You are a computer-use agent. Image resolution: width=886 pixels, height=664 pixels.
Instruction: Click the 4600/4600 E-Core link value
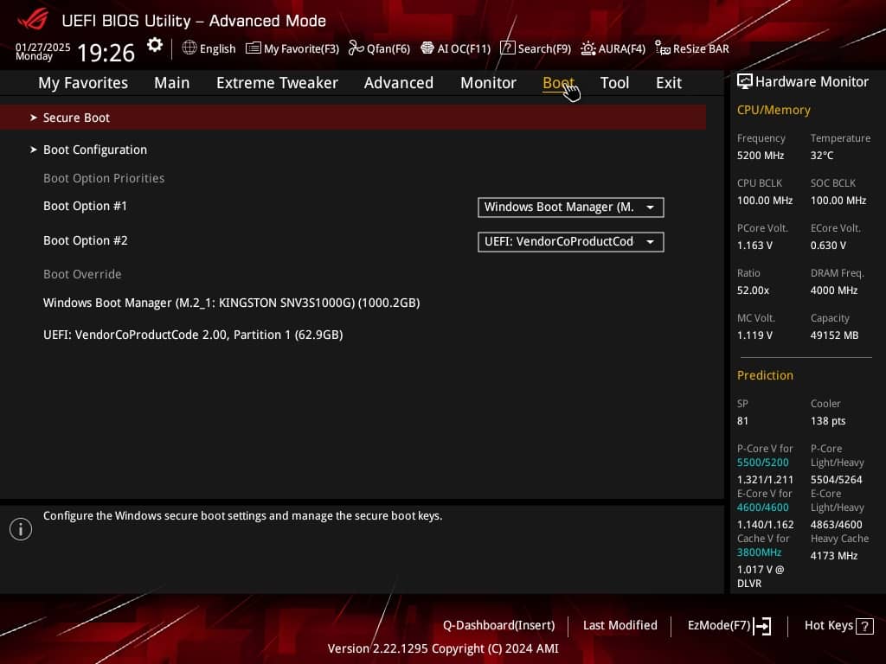(x=762, y=508)
